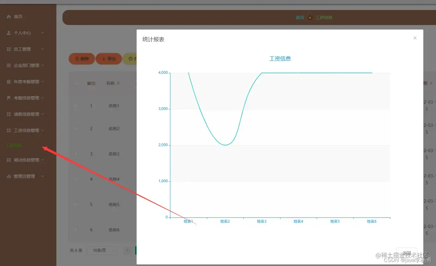This screenshot has width=436, height=266.
Task: Check the checkbox for row 名称5
Action: [x=76, y=205]
